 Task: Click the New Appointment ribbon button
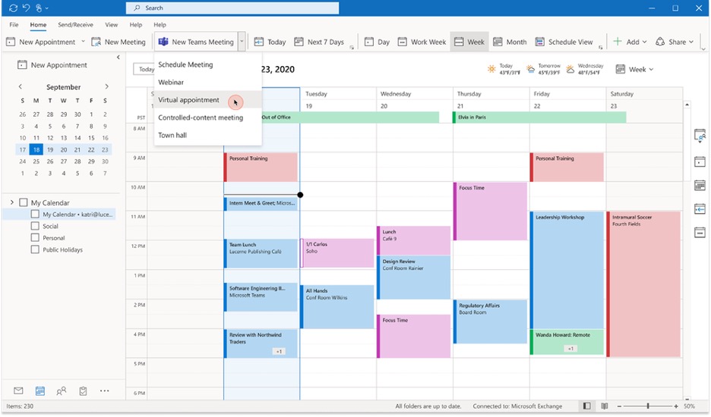(x=41, y=42)
